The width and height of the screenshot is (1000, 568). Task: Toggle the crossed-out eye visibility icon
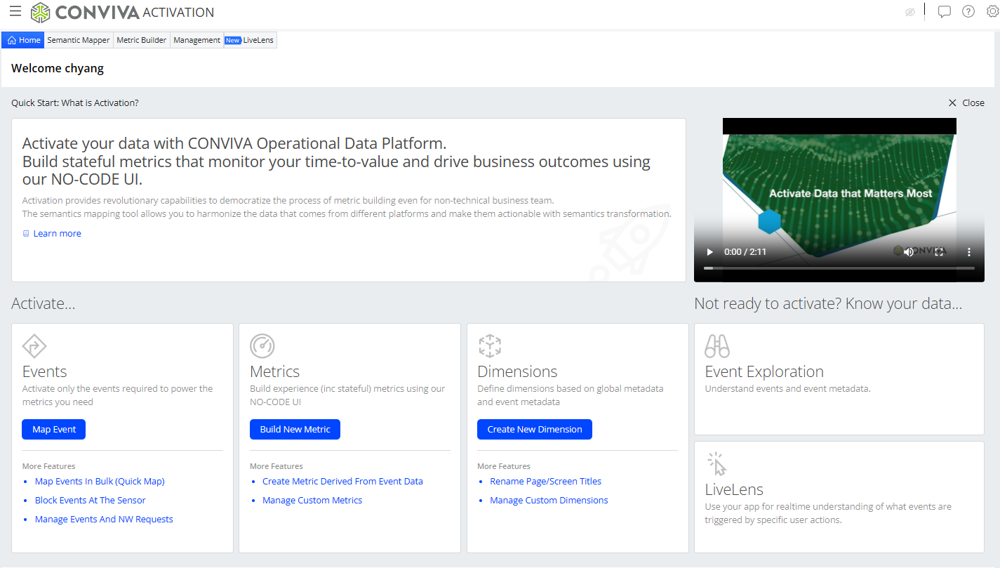[x=910, y=12]
